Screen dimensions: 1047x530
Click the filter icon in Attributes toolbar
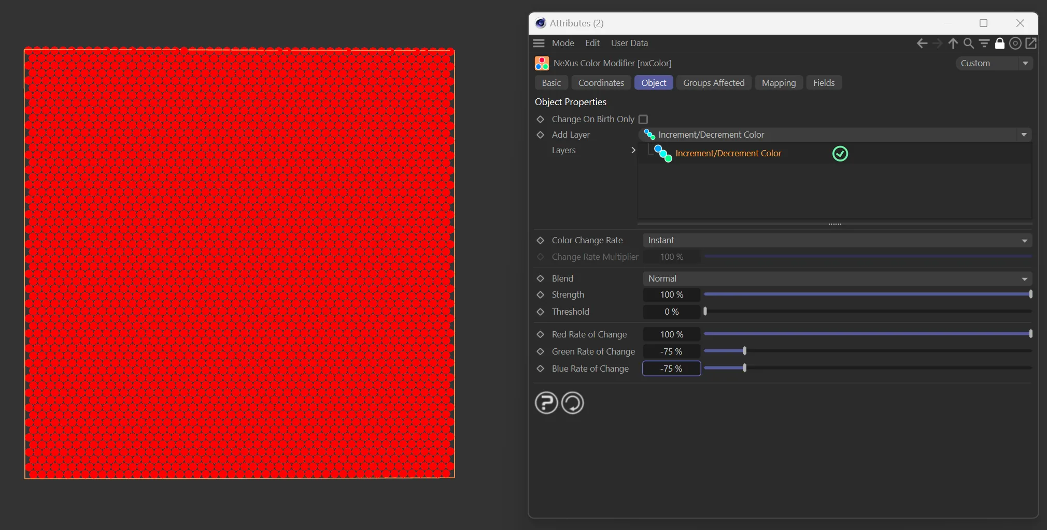point(984,43)
